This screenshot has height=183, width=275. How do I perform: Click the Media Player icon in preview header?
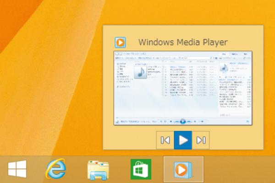tap(120, 43)
